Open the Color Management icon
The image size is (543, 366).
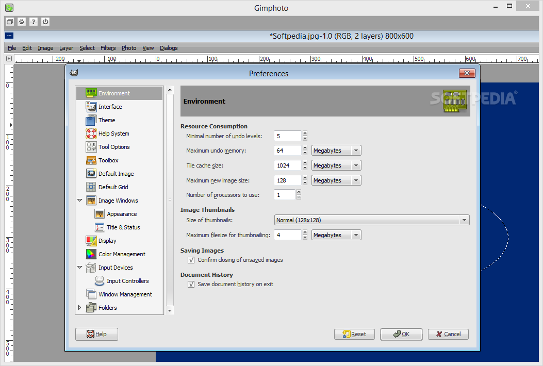pyautogui.click(x=91, y=254)
